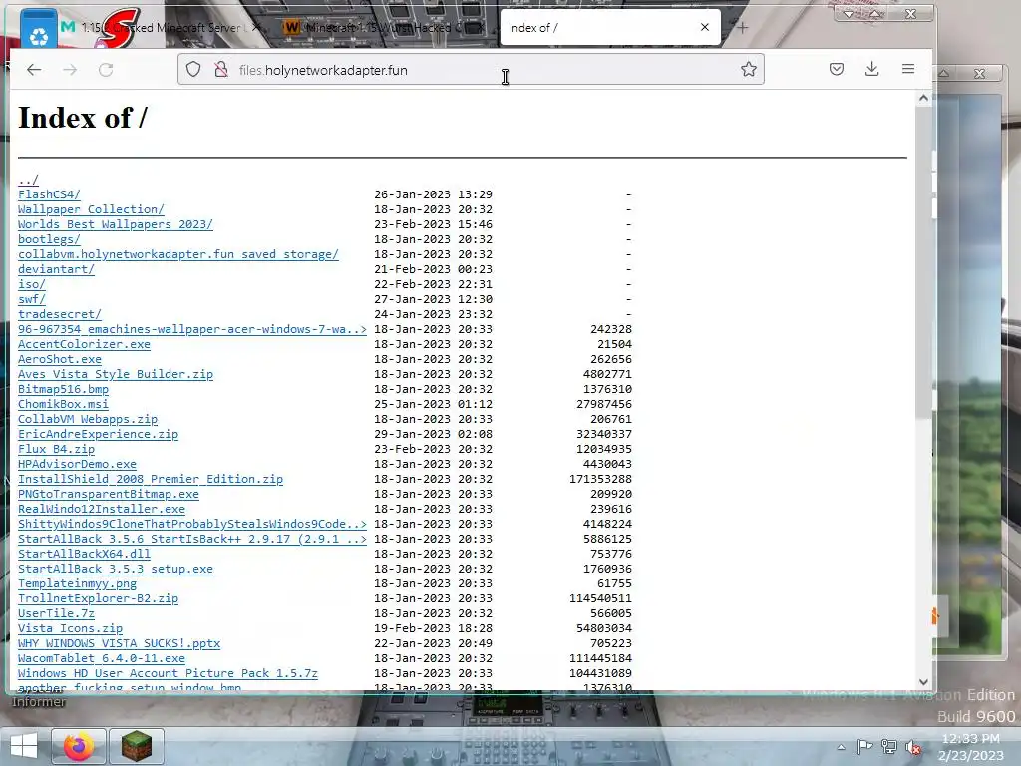The image size is (1021, 766).
Task: Open the Wallpaper_Collection/ folder
Action: [x=91, y=209]
